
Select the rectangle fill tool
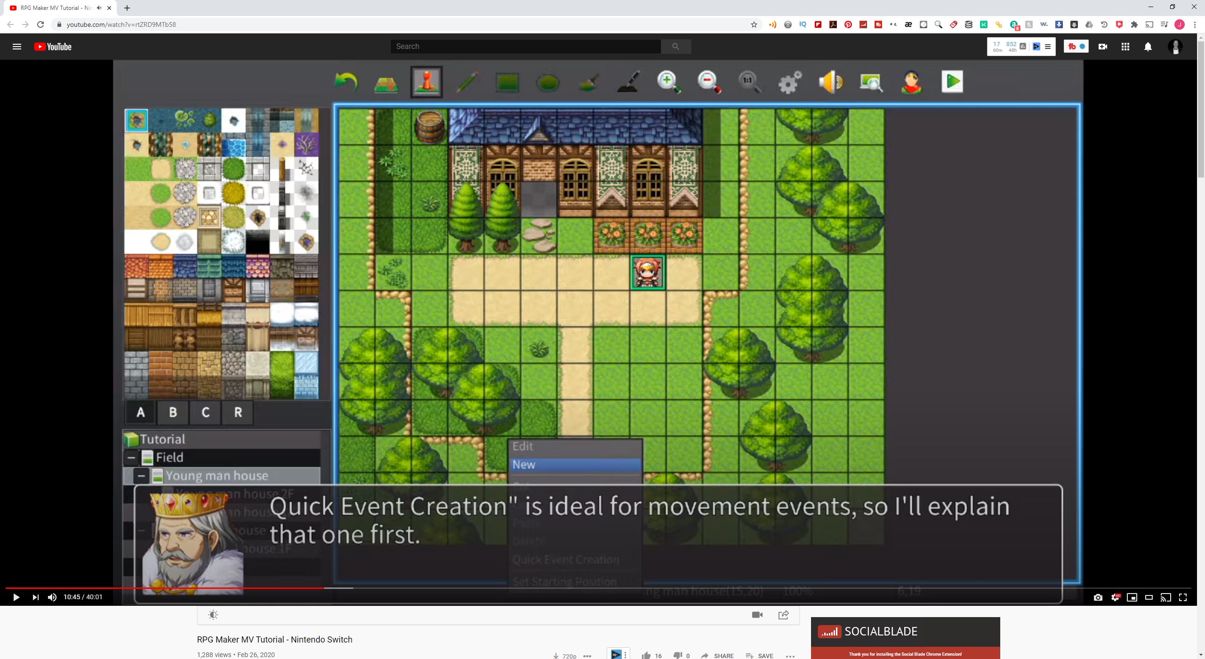[507, 83]
